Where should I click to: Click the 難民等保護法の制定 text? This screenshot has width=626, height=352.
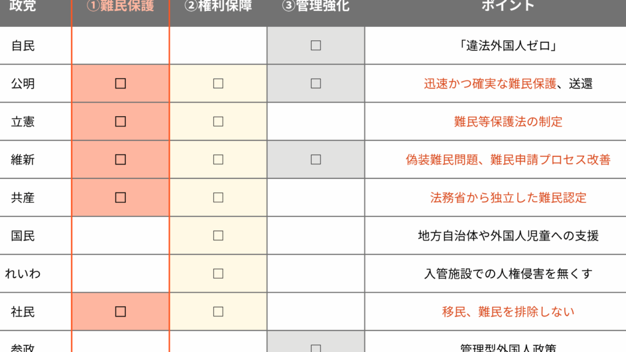pos(508,122)
